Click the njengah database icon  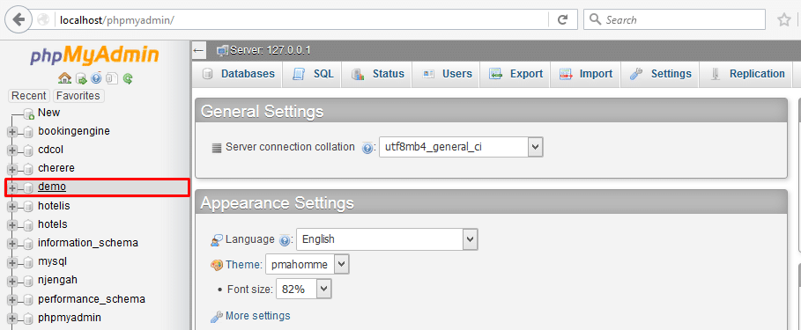coord(28,281)
